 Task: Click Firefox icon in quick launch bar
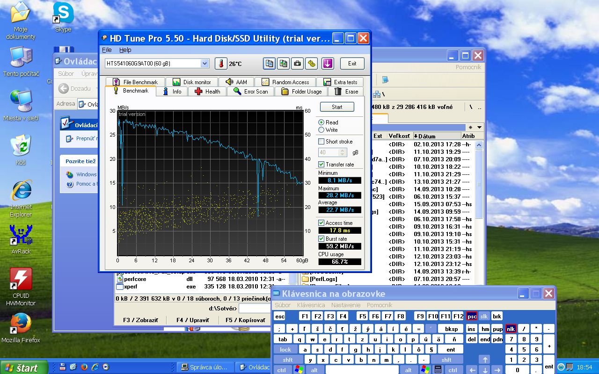[x=84, y=367]
